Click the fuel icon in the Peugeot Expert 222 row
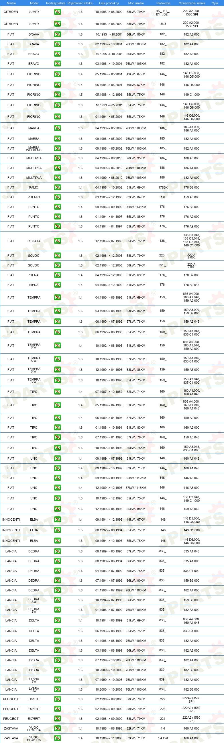 click(57, 699)
